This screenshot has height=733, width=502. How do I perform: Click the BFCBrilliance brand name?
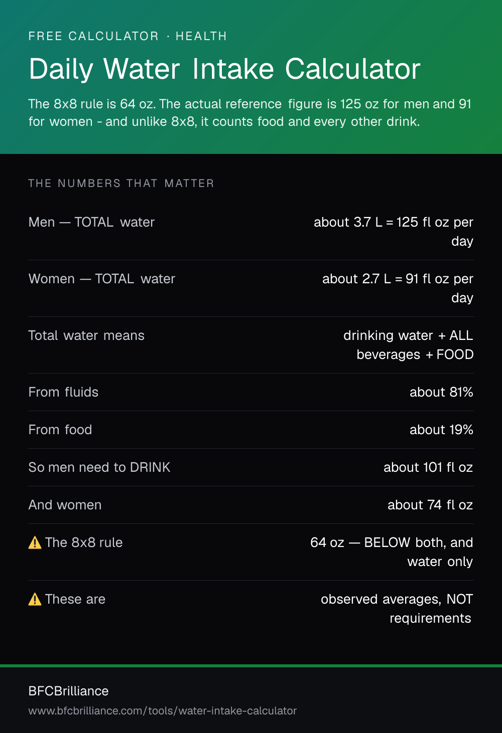(x=69, y=691)
